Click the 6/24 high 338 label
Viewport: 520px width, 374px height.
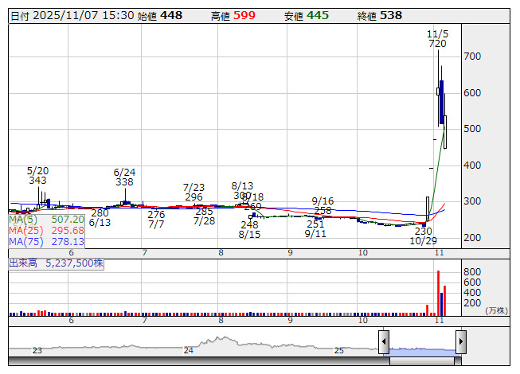[x=124, y=177]
